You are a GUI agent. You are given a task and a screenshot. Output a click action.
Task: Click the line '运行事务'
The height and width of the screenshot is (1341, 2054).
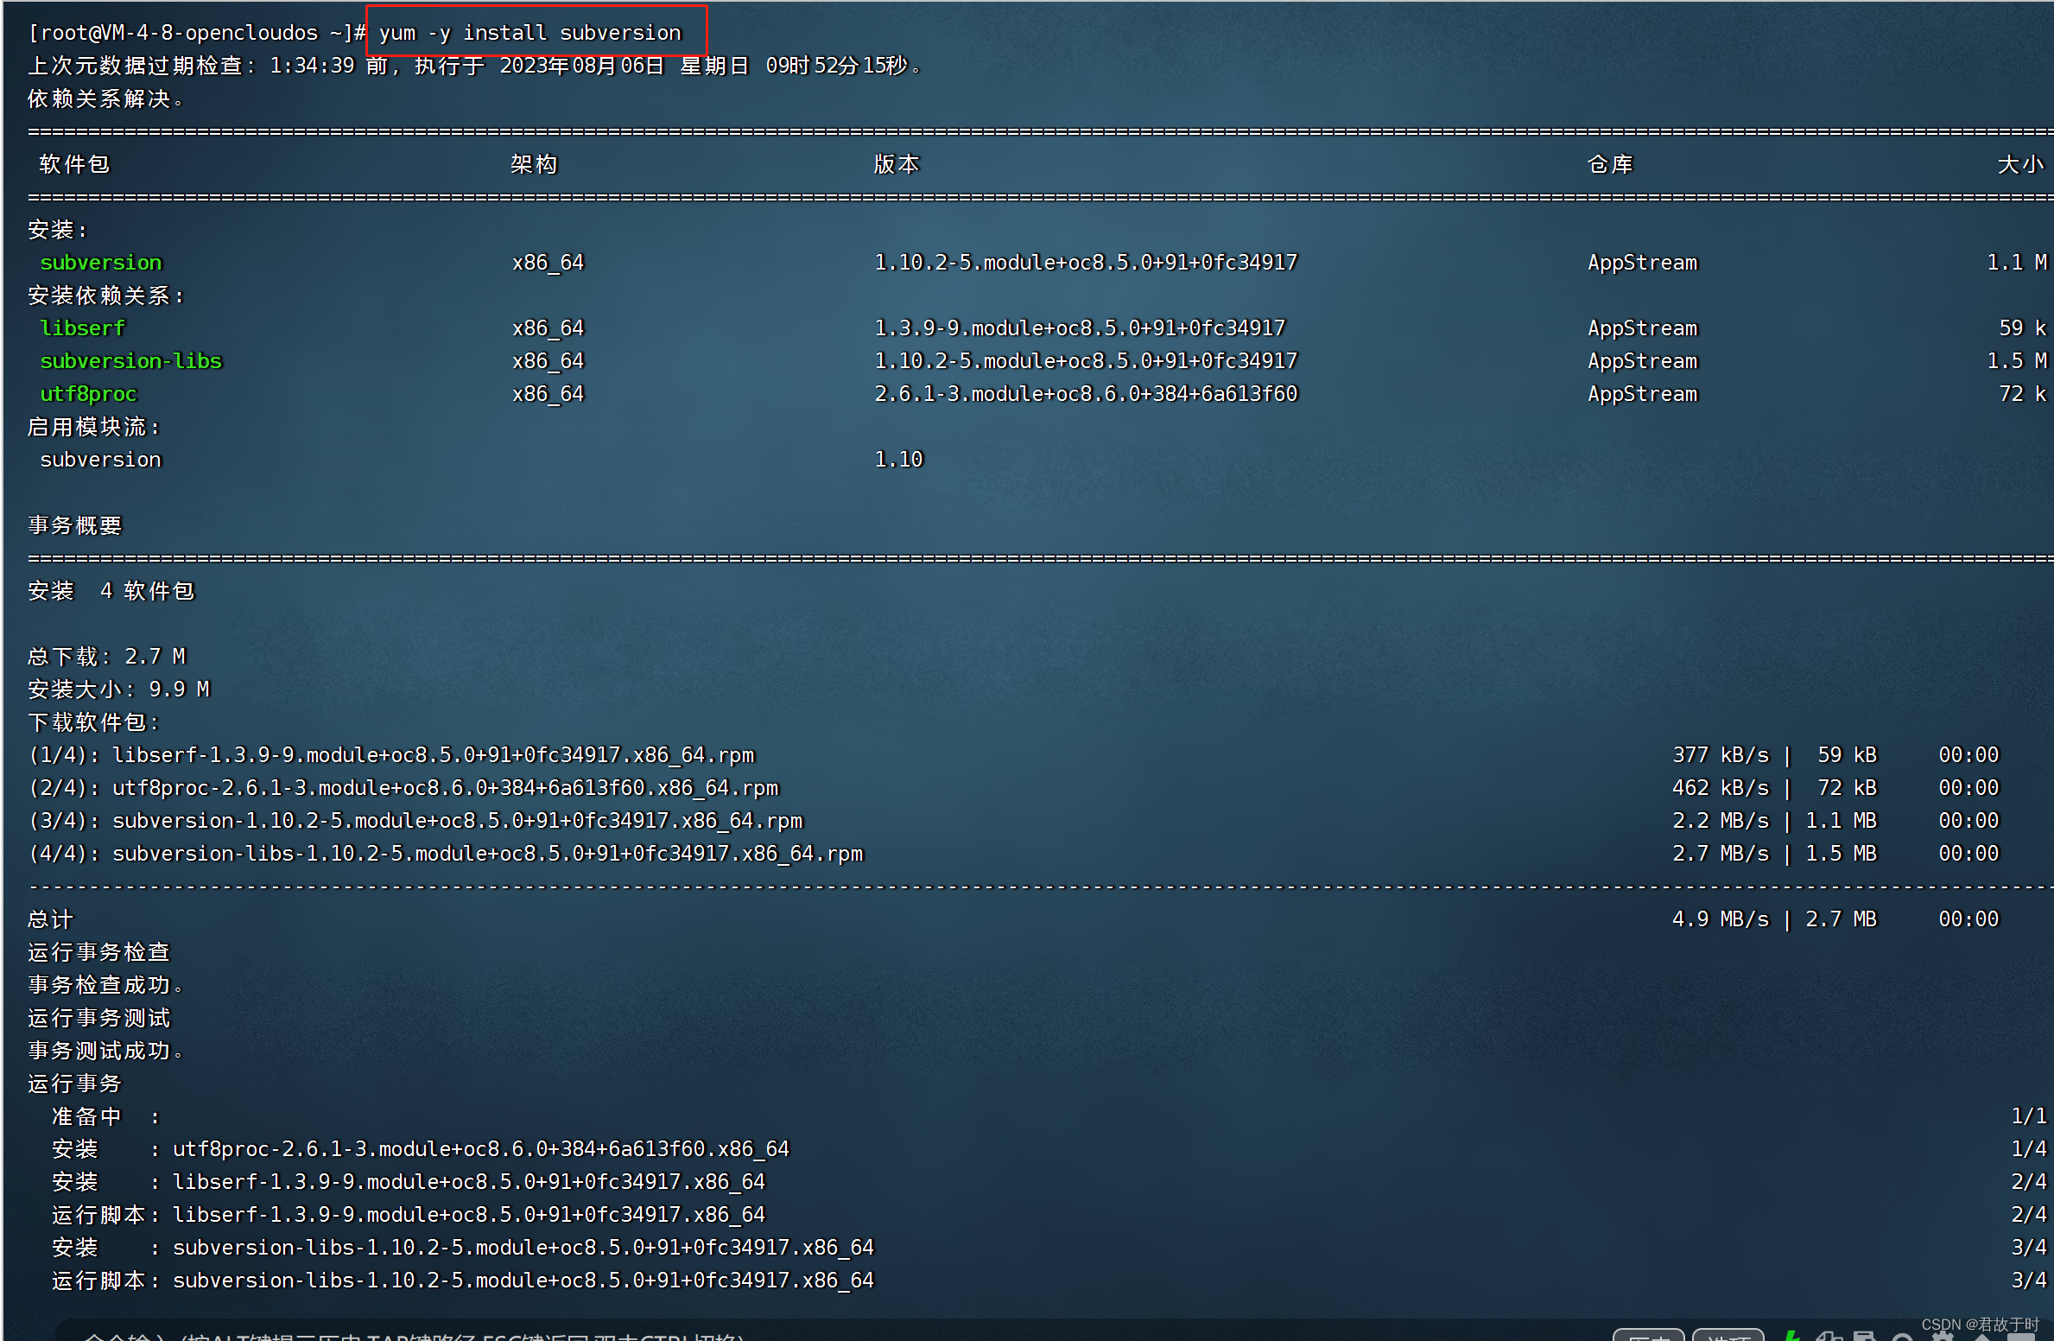[75, 1084]
